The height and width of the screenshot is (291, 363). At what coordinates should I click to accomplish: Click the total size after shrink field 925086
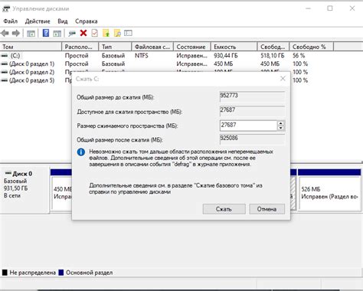pyautogui.click(x=252, y=139)
